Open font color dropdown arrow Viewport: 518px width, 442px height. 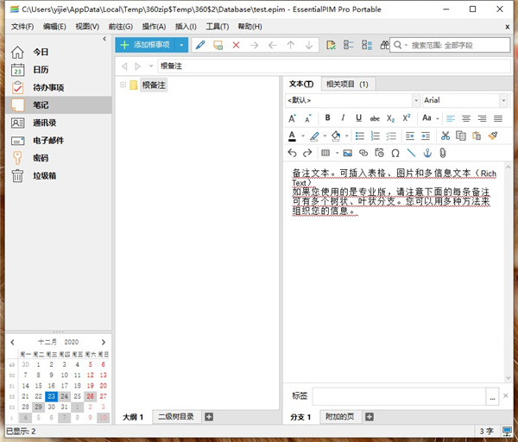click(x=303, y=136)
